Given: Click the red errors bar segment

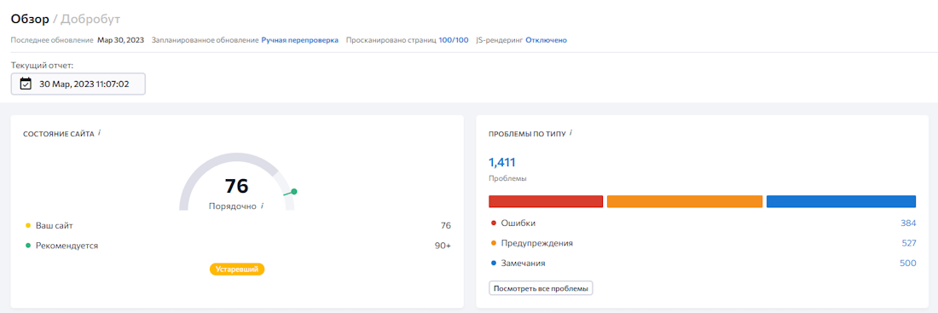Looking at the screenshot, I should click(546, 201).
